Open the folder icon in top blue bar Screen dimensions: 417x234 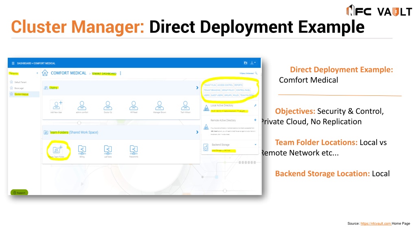pos(246,63)
